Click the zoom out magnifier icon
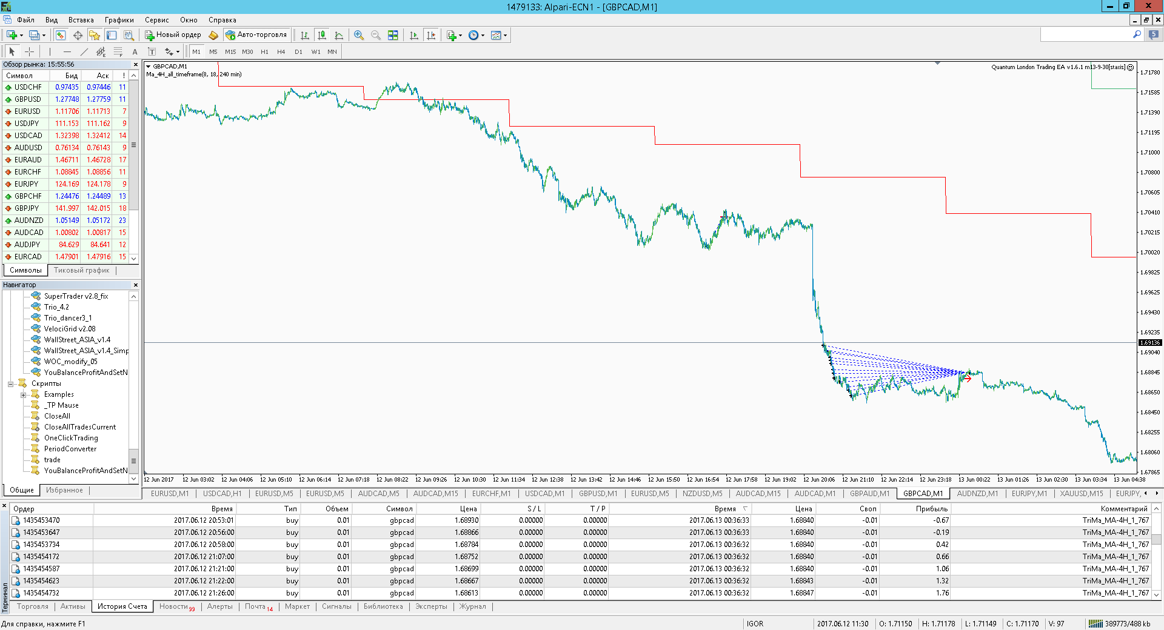 point(376,35)
